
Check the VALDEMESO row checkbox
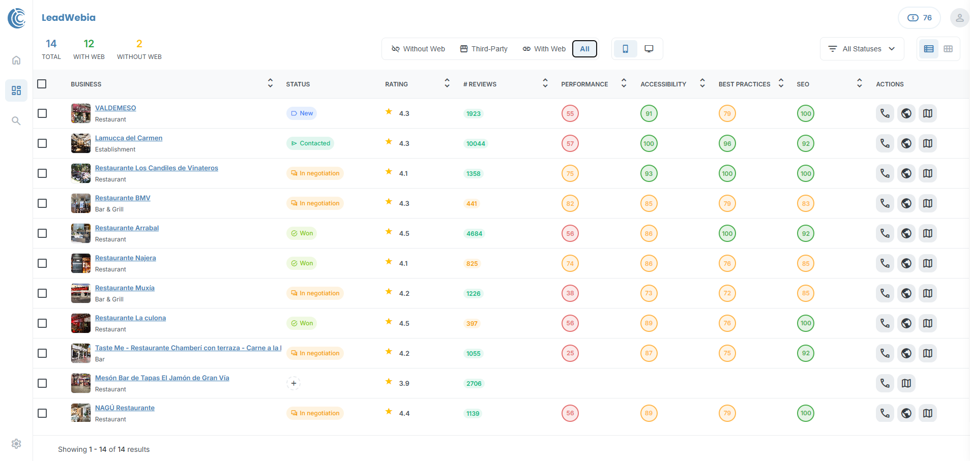pos(42,113)
